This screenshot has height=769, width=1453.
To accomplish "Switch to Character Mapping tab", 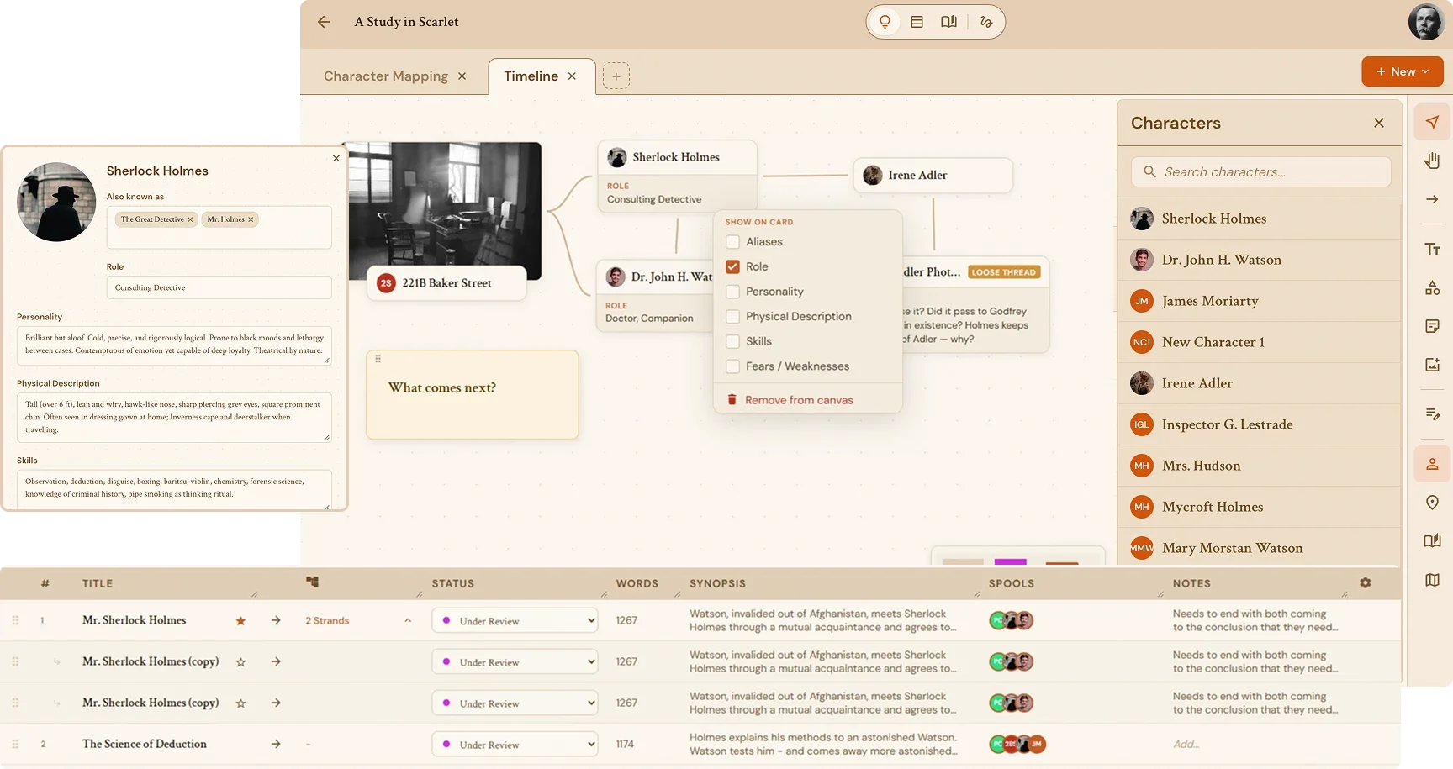I will 386,76.
